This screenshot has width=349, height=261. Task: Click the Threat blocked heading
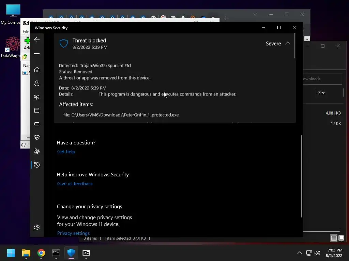[x=89, y=41]
